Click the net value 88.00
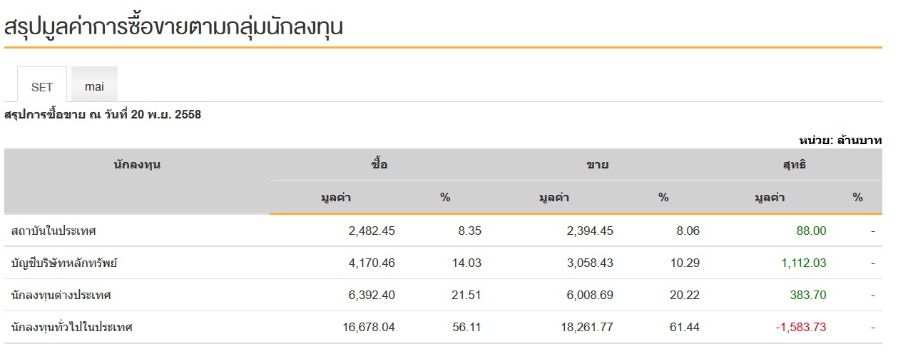 pos(811,231)
